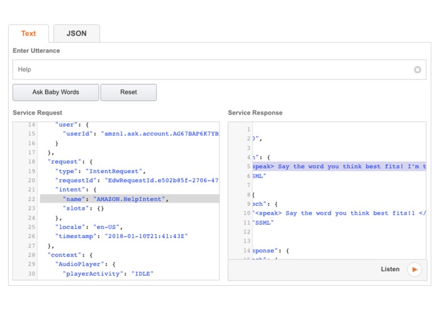Click the playerActivity IDLE line

108,273
